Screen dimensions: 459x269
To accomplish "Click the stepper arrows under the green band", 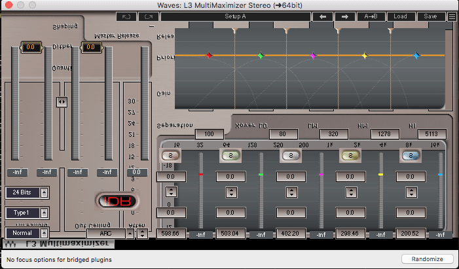I will tap(231, 192).
